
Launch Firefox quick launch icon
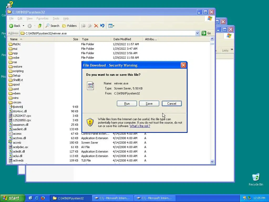43,198
